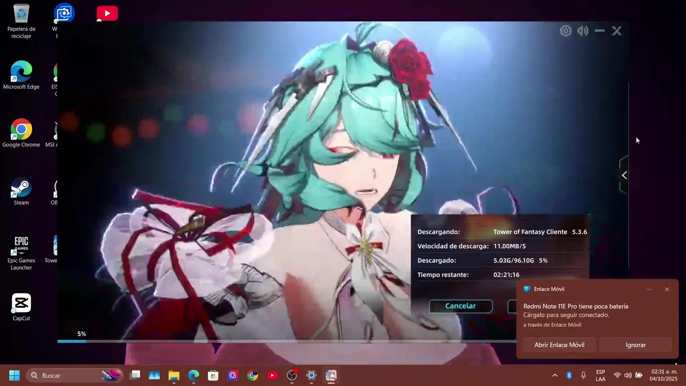Open the clock and date 04/10/2025
Viewport: 686px width, 386px height.
(664, 375)
